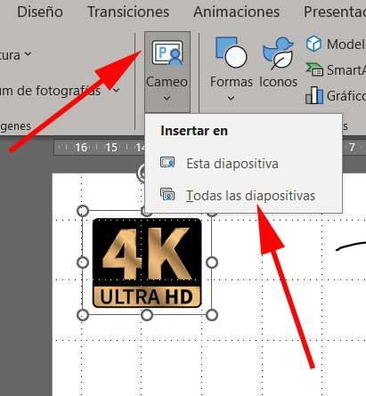Click the Gráfico bar chart icon

[x=314, y=95]
